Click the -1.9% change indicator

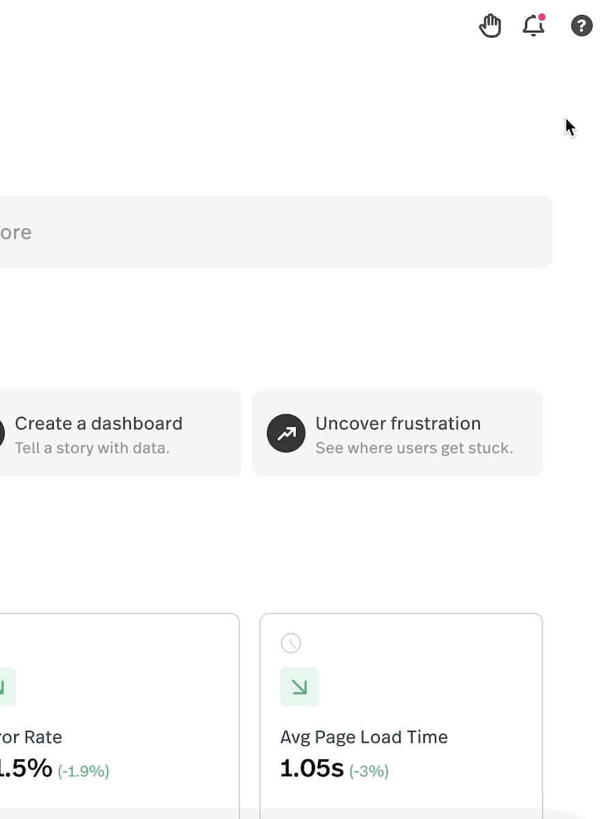83,771
